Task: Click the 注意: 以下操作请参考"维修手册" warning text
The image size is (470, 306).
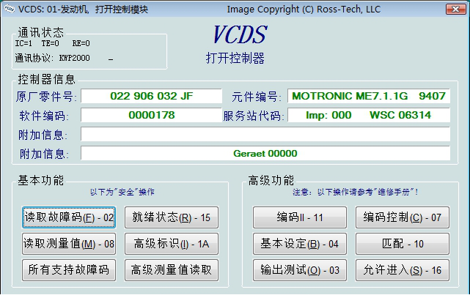Action: (x=355, y=192)
